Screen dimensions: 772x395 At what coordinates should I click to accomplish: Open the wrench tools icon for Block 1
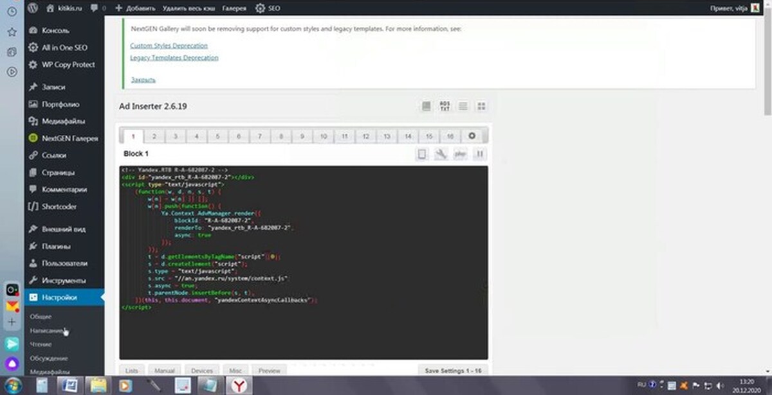tap(441, 154)
